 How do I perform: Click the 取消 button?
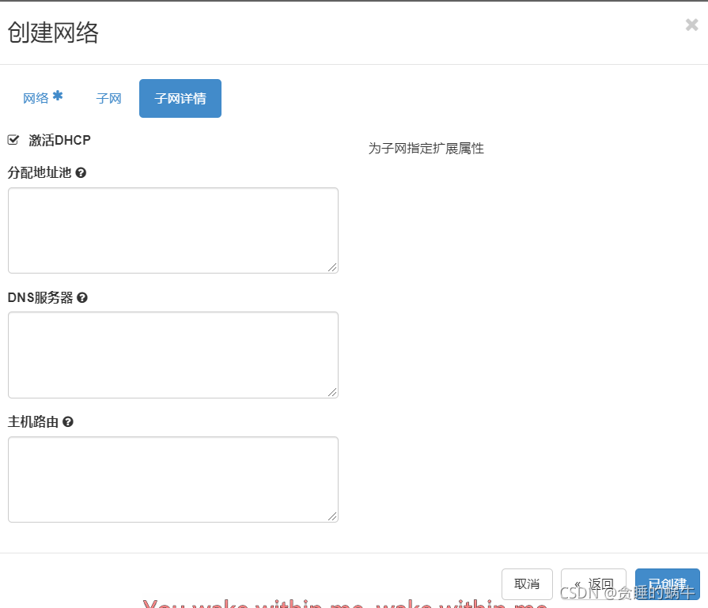click(x=527, y=584)
